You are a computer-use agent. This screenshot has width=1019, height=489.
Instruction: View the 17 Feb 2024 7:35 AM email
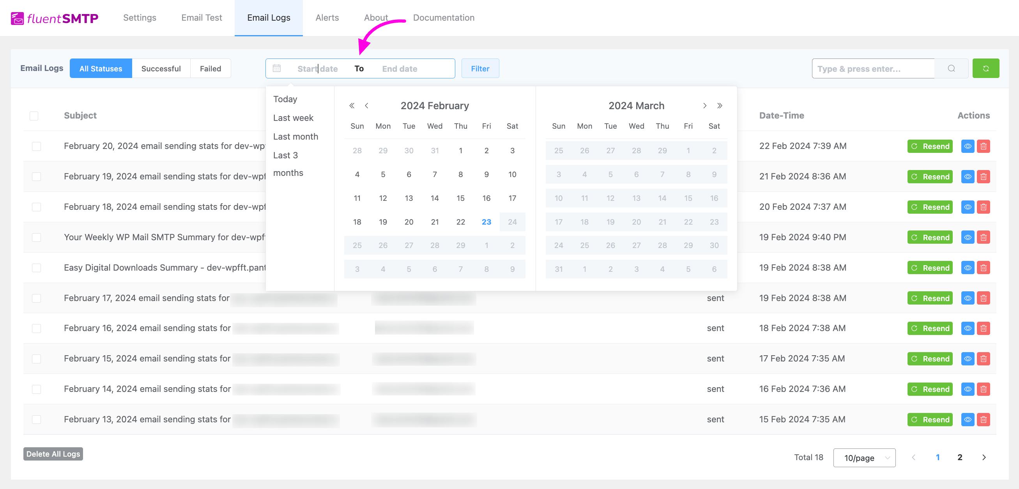(967, 359)
